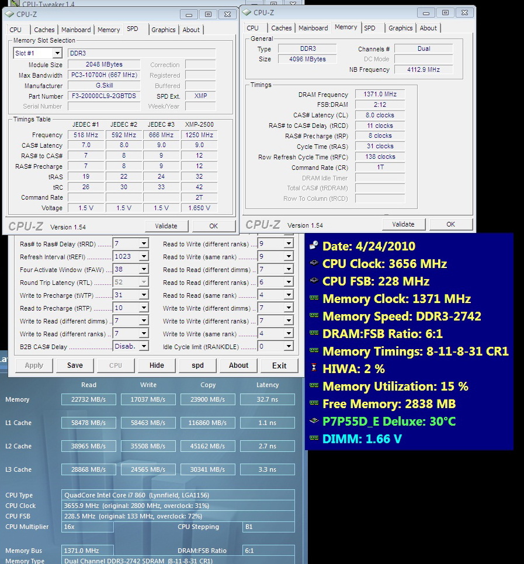The height and width of the screenshot is (564, 524).
Task: Click the XMP-2500 Voltage cell 1.650 V
Action: 199,208
